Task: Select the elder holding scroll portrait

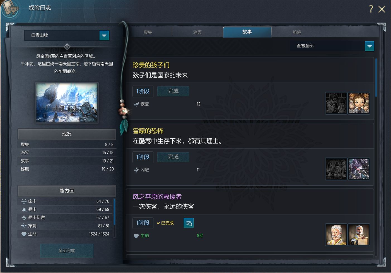Action: click(359, 235)
